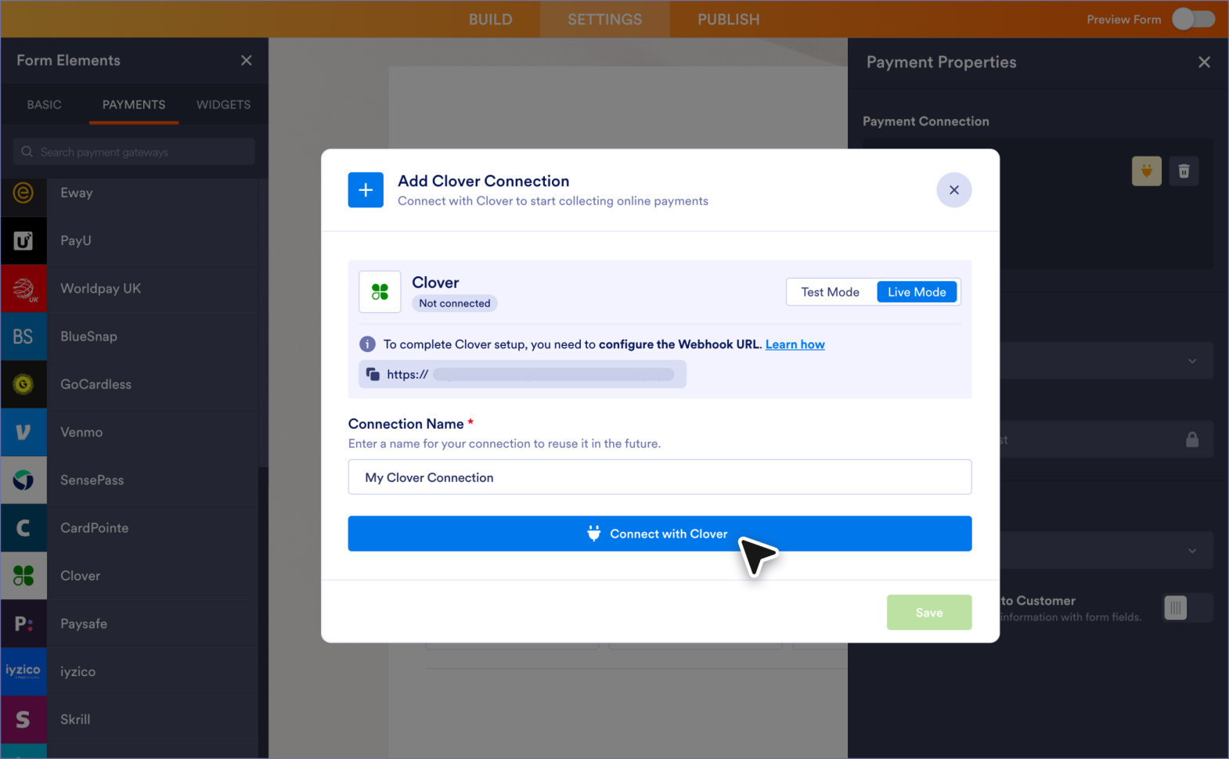Click the Clover icon in the sidebar list
1229x759 pixels.
23,576
